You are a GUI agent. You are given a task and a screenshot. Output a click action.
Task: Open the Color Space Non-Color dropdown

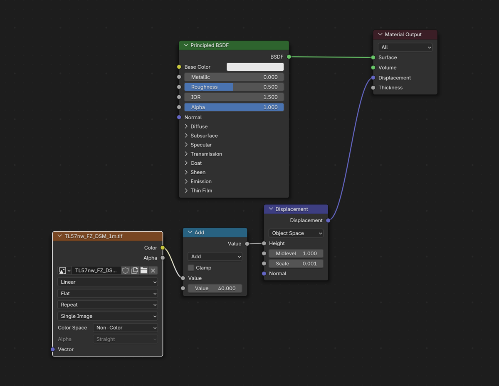coord(125,328)
